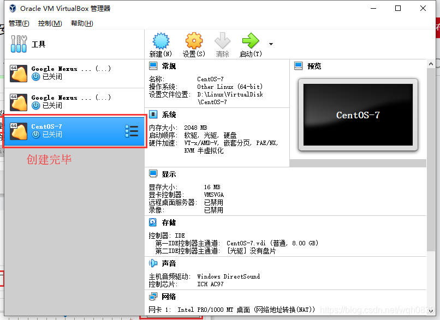
Task: Open the 管理(F) menu
Action: 19,23
